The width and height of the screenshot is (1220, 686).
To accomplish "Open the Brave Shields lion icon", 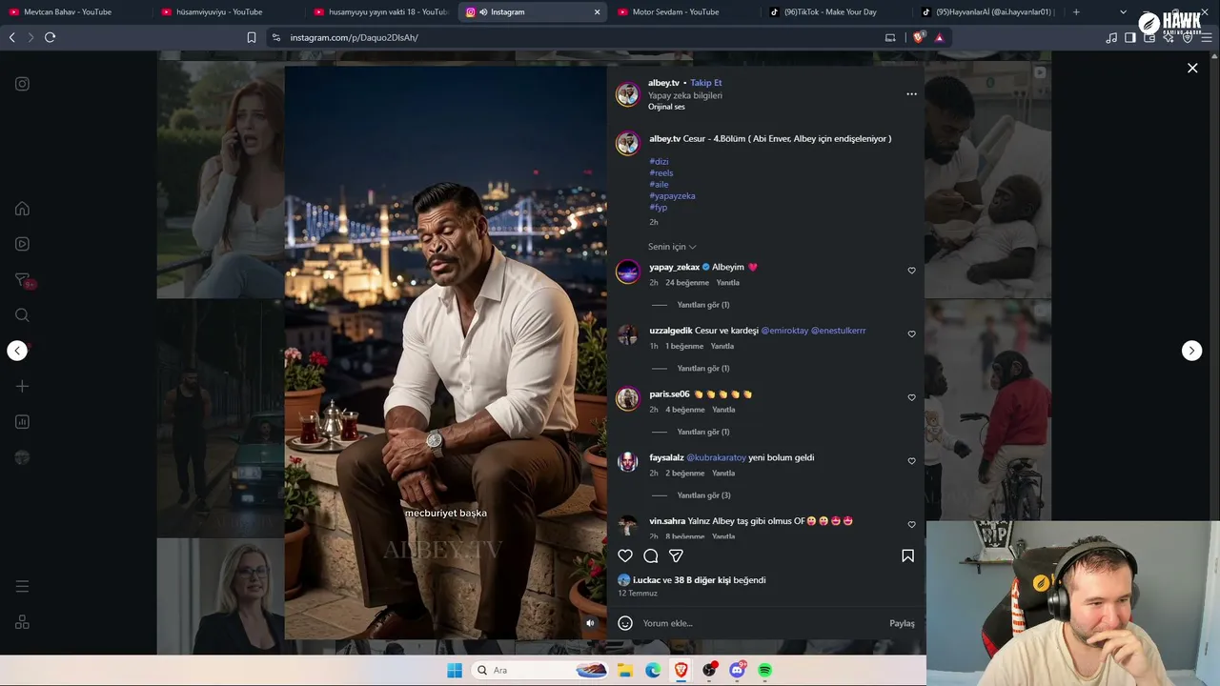I will click(x=919, y=37).
